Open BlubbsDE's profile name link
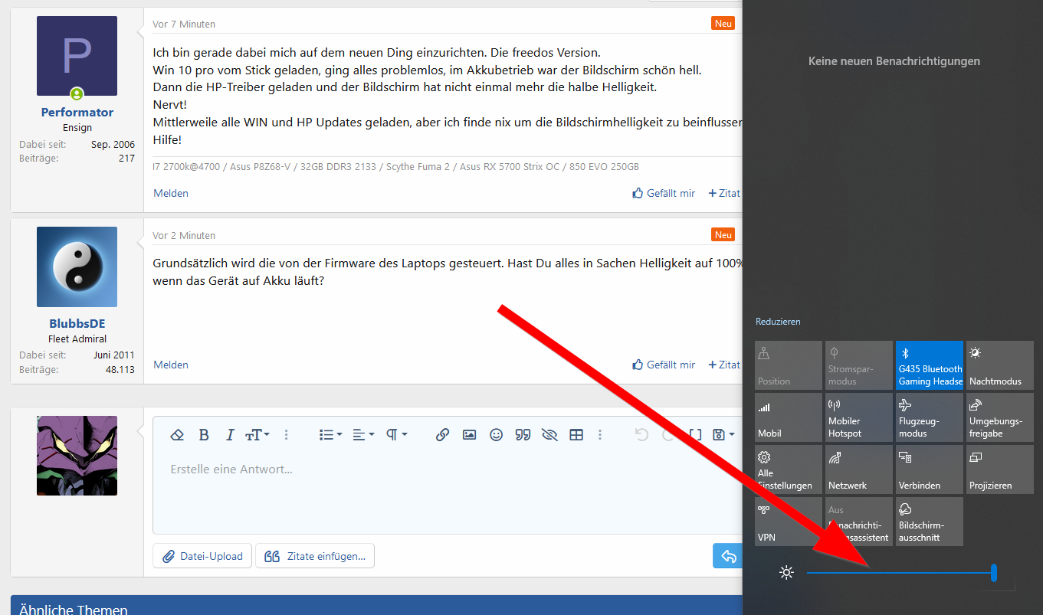Image resolution: width=1043 pixels, height=615 pixels. coord(77,324)
